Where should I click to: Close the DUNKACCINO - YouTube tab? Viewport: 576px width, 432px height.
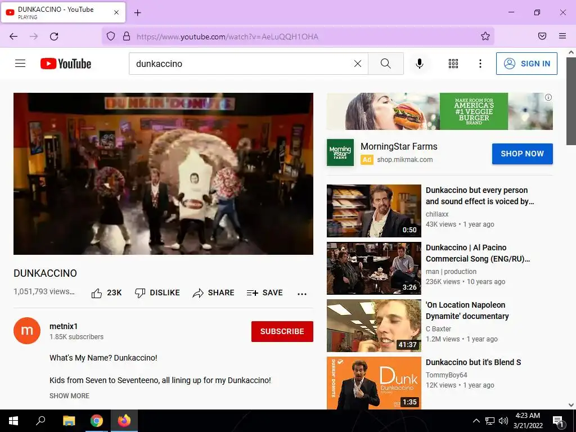tap(116, 12)
